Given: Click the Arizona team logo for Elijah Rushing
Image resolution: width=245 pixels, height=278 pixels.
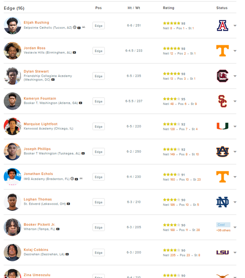Looking at the screenshot, I should [222, 26].
